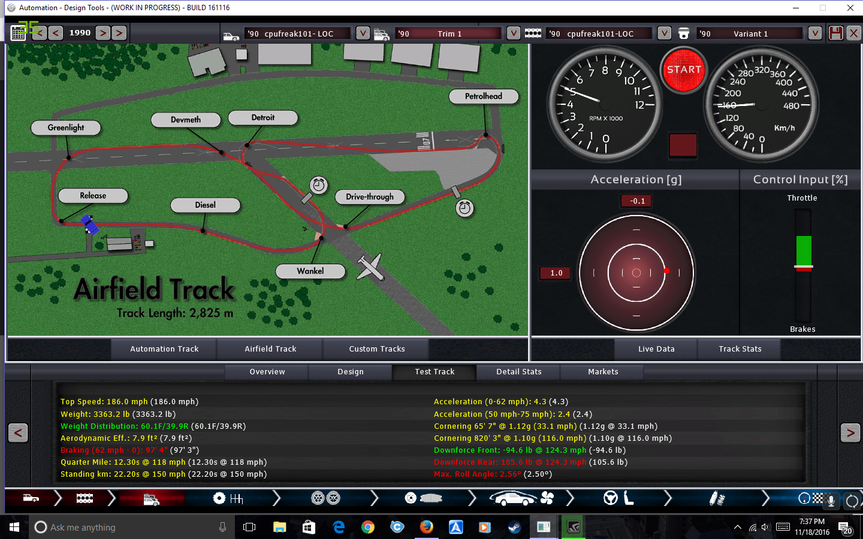863x539 pixels.
Task: Select the Automation Track button
Action: click(164, 349)
